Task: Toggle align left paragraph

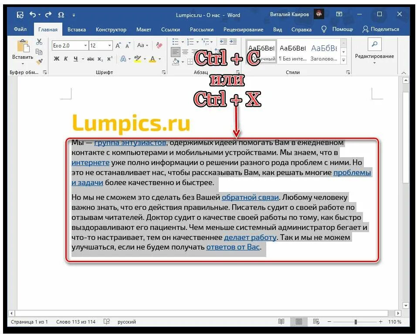Action: click(x=175, y=51)
